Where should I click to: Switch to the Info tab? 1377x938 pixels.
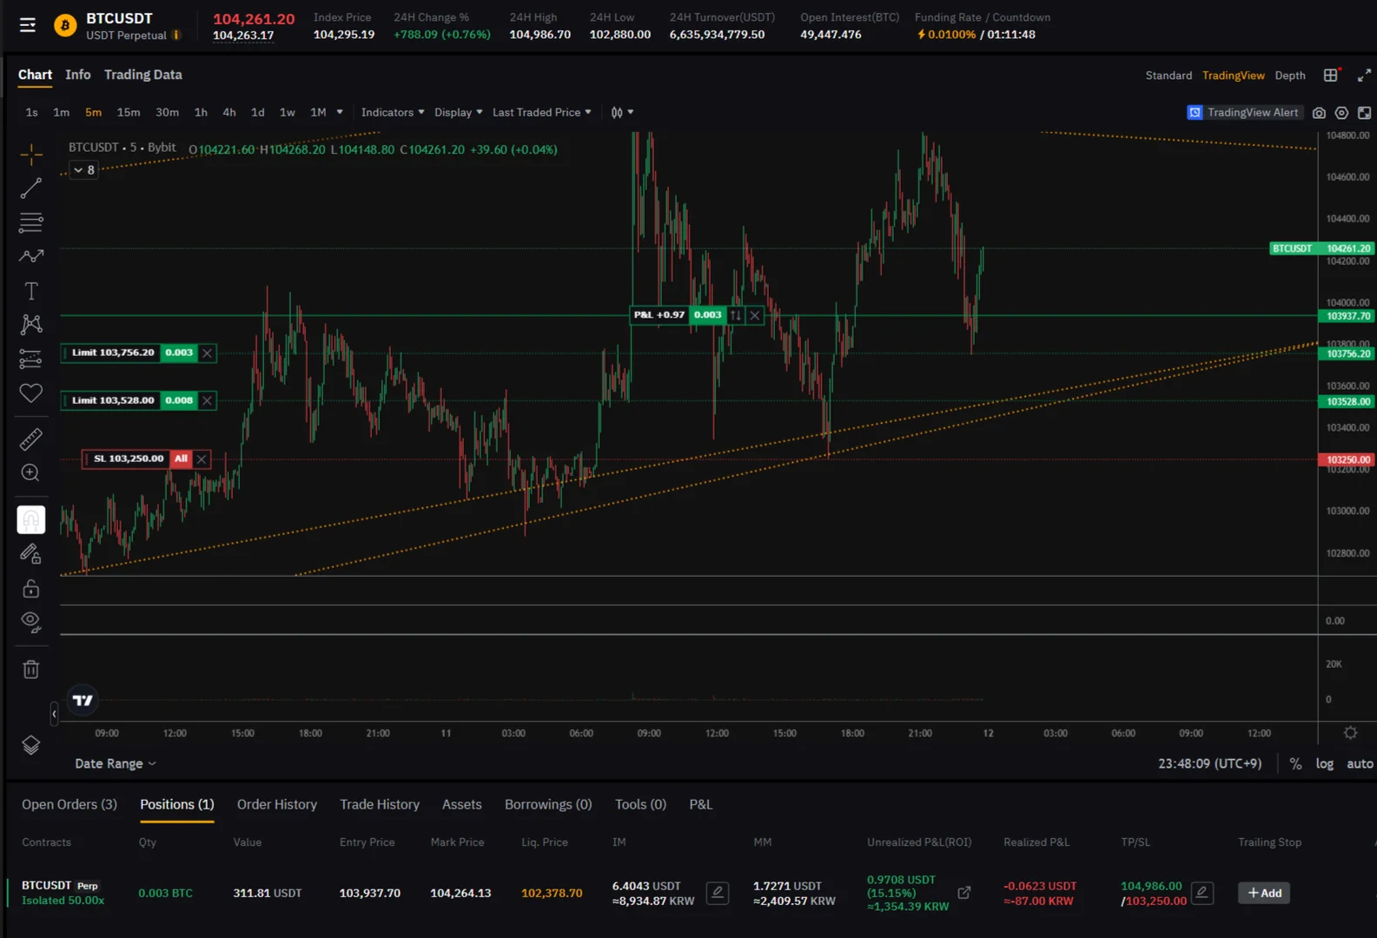coord(77,75)
